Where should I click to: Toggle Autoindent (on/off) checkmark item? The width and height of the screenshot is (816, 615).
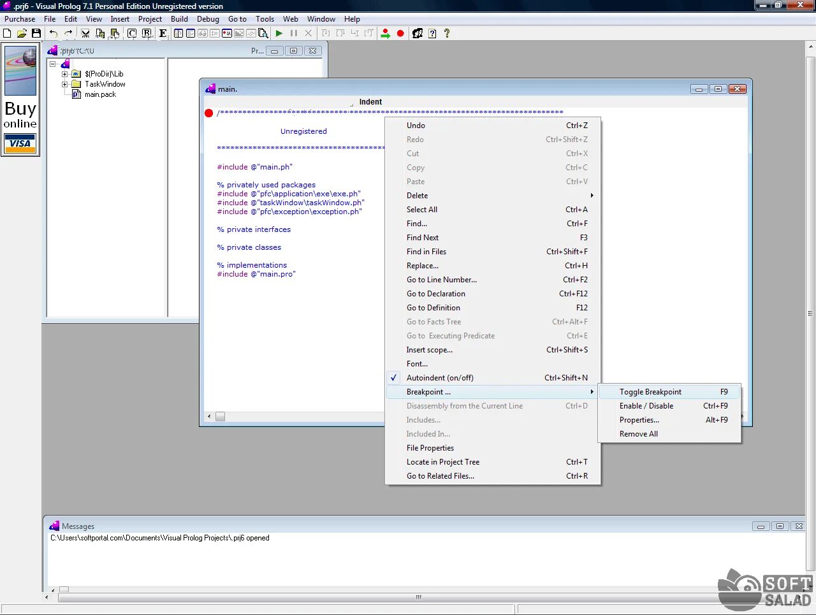click(493, 378)
